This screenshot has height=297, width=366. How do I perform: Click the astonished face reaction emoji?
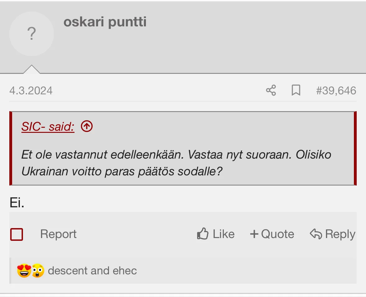click(38, 271)
